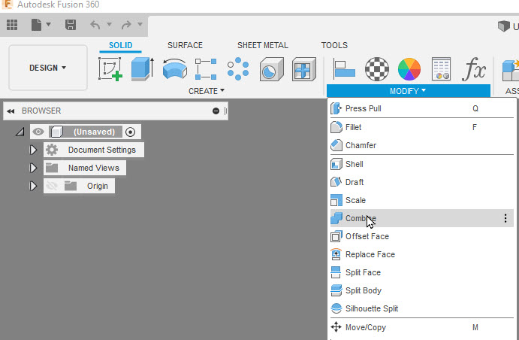
Task: Activate the Unsaved component radio button
Action: pos(130,132)
